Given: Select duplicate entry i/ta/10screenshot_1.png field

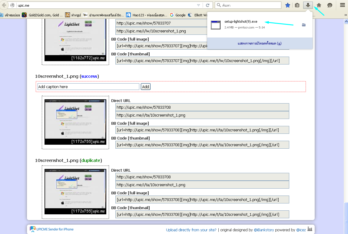Looking at the screenshot, I should [x=202, y=185].
